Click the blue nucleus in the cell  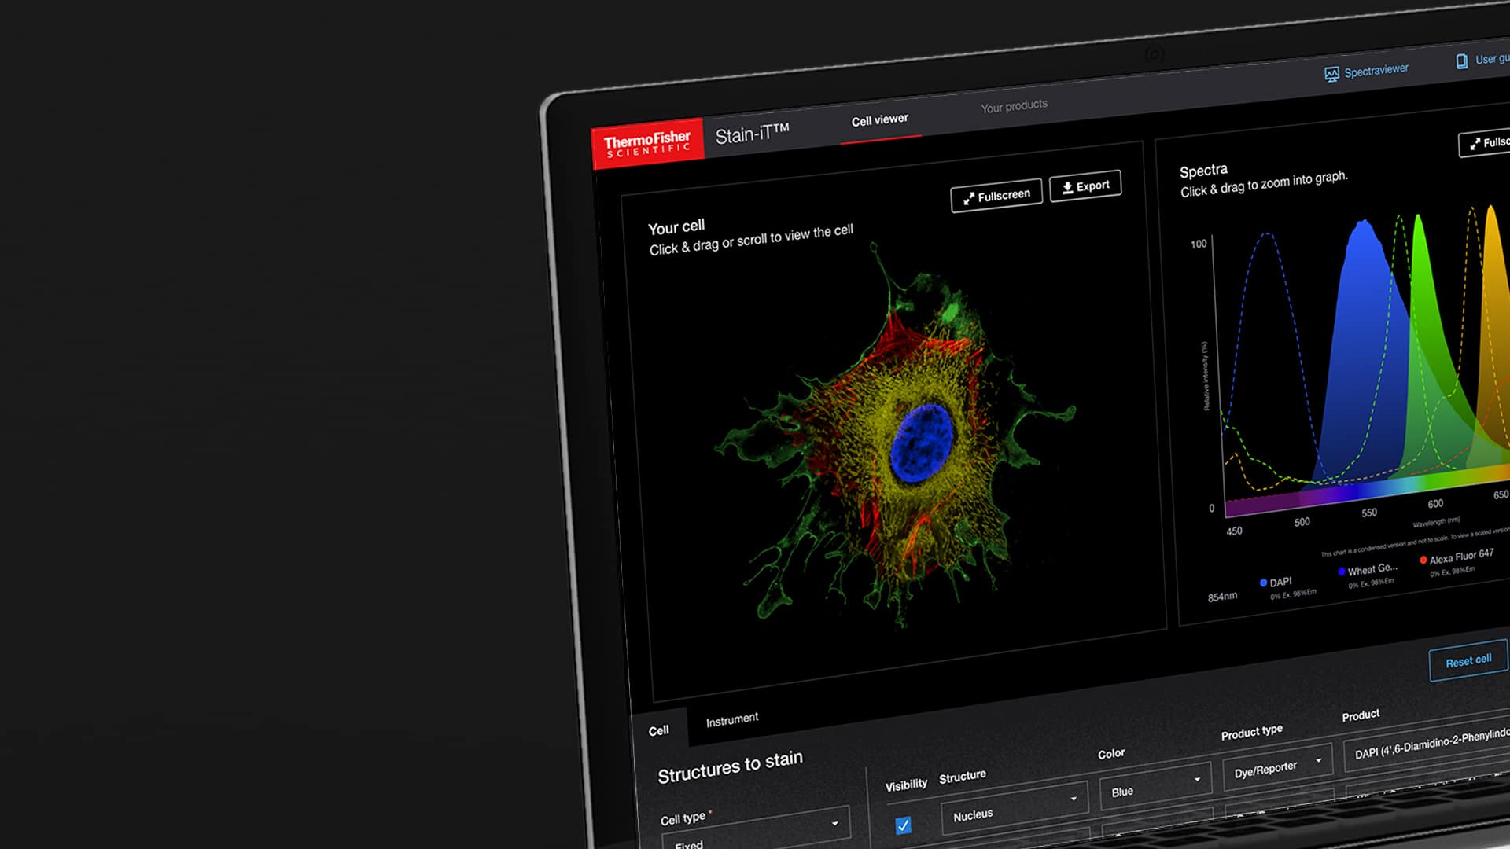pyautogui.click(x=921, y=443)
